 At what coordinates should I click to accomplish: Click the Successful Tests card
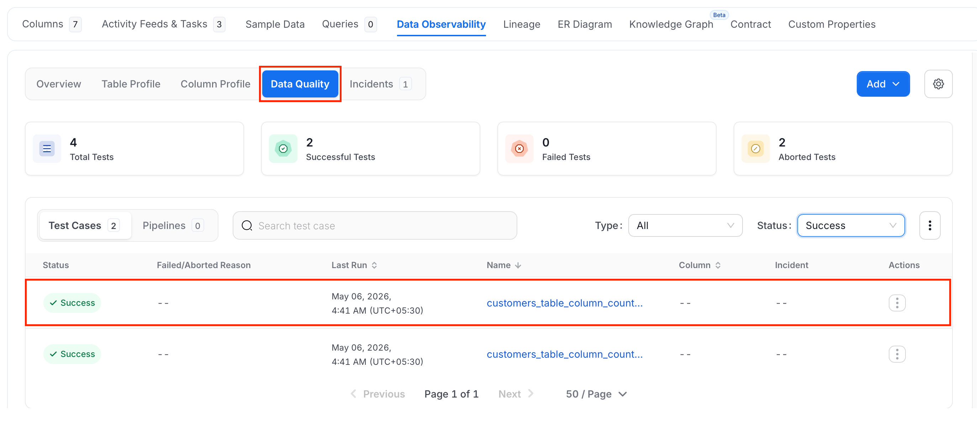click(x=370, y=149)
